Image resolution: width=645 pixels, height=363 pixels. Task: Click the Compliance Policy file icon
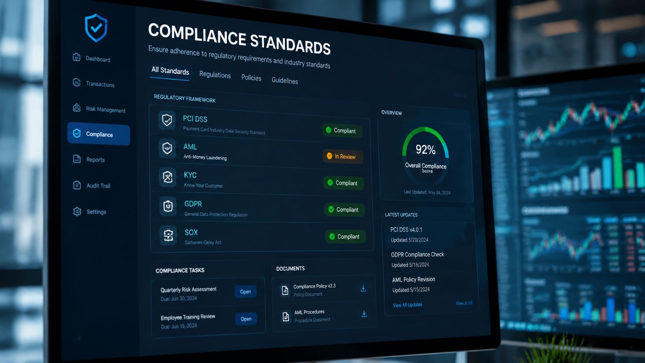coord(285,290)
